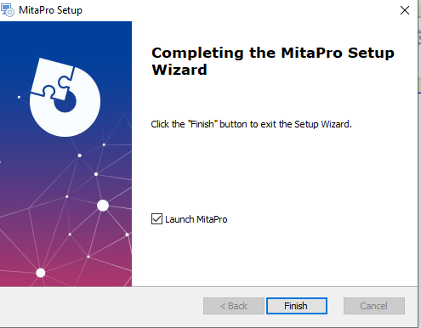
Task: Click the MitaPro Setup installer icon in title bar
Action: tap(8, 10)
